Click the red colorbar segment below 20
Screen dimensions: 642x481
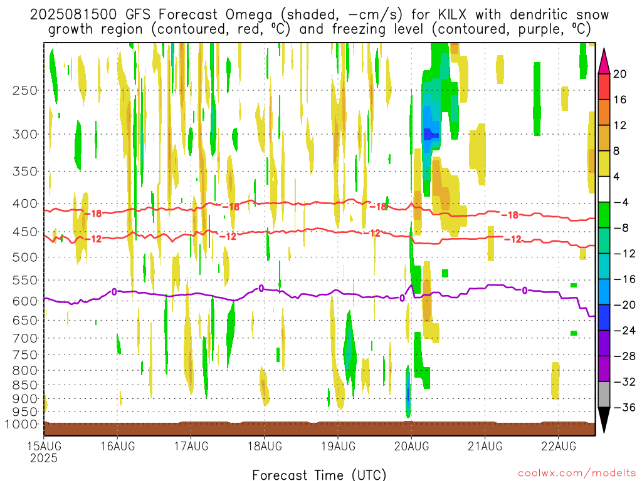(x=604, y=86)
